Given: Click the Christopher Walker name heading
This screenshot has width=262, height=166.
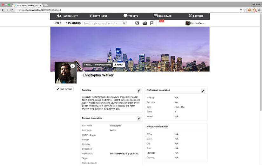Looking at the screenshot, I should coord(98,75).
